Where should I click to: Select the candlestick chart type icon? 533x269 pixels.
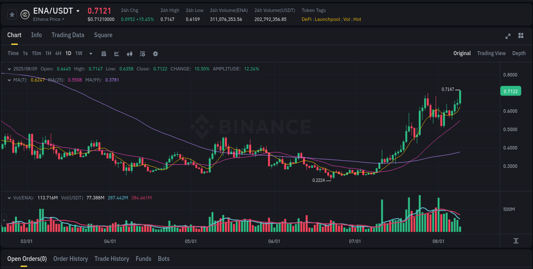point(129,53)
